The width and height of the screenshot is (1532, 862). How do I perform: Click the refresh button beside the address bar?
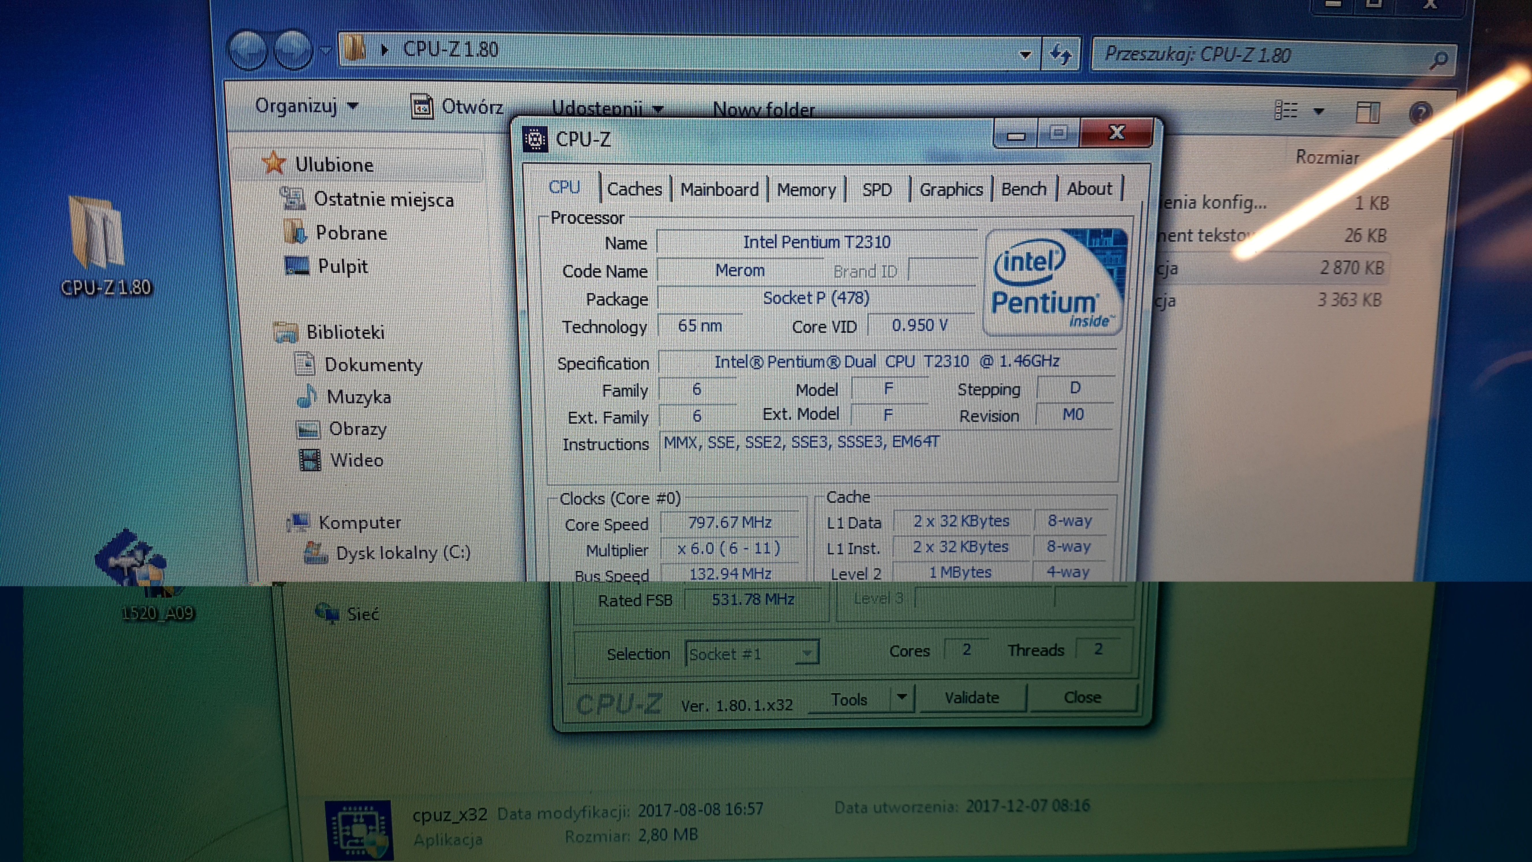[1060, 54]
